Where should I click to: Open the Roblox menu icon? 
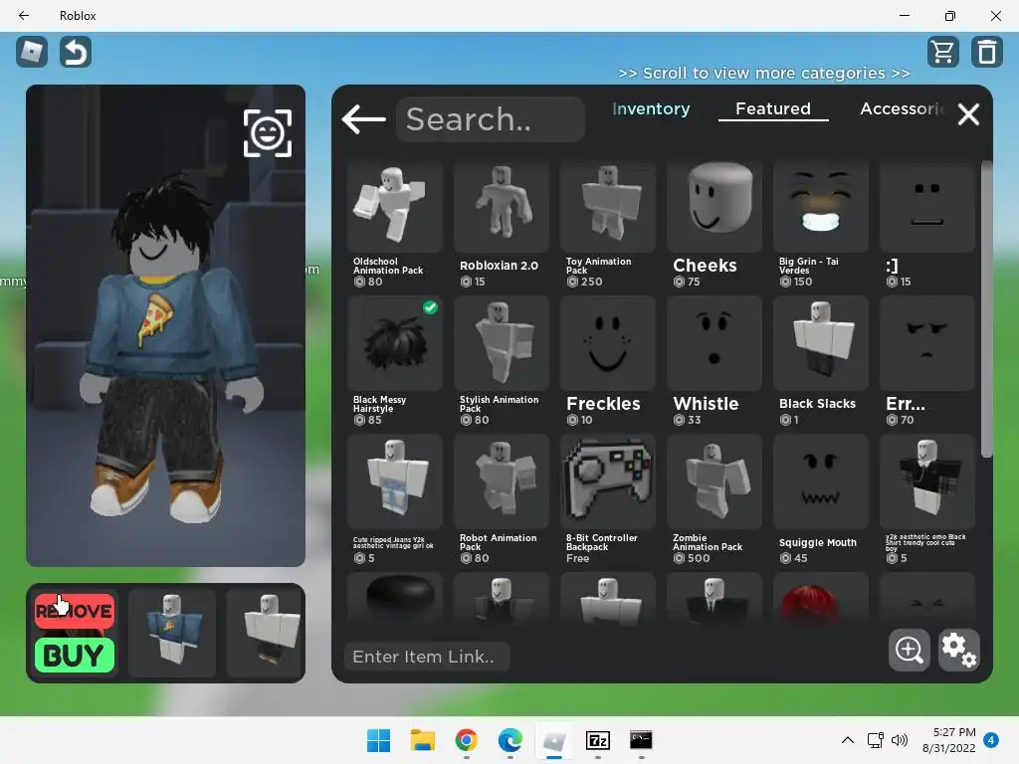(x=32, y=52)
